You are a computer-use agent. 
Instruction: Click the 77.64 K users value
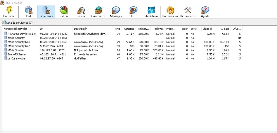[130, 42]
